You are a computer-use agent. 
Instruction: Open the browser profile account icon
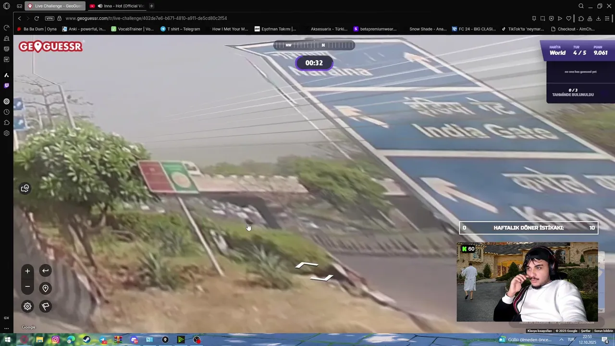tap(590, 18)
